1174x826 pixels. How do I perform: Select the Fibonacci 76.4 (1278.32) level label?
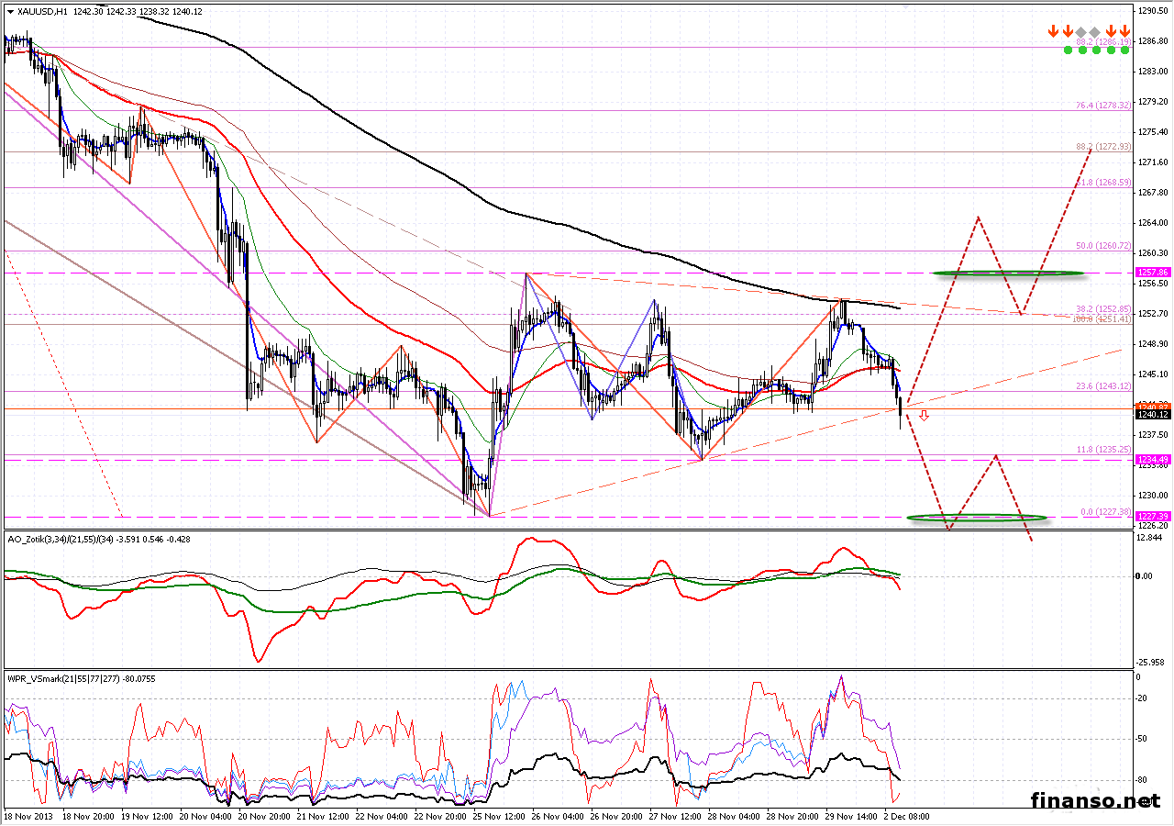coord(1104,106)
